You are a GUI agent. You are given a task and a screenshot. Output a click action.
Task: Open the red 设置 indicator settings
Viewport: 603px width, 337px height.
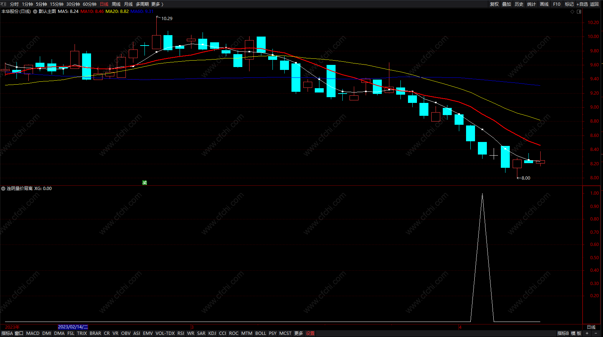[310, 333]
